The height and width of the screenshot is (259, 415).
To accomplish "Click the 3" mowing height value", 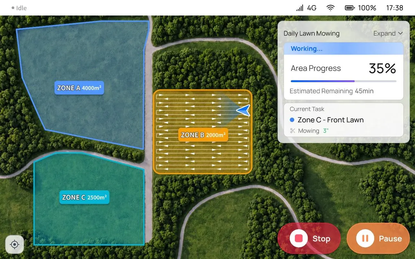I will coord(326,131).
